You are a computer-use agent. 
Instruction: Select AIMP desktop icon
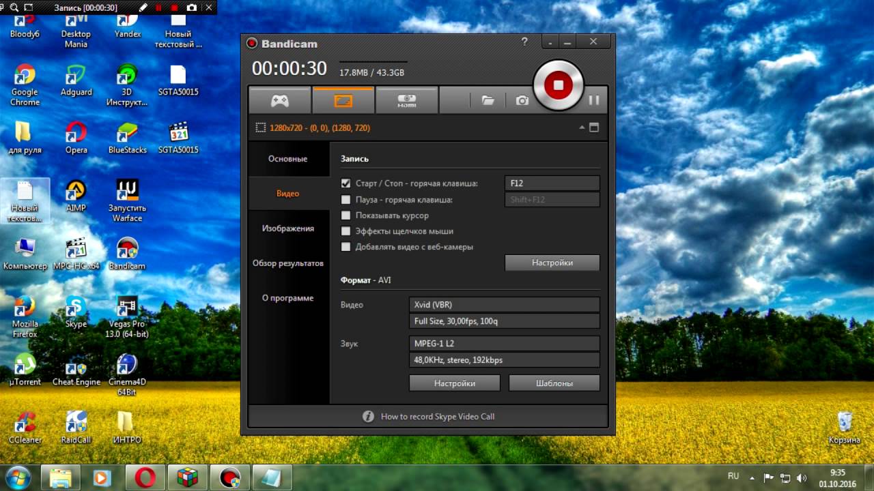pos(76,196)
